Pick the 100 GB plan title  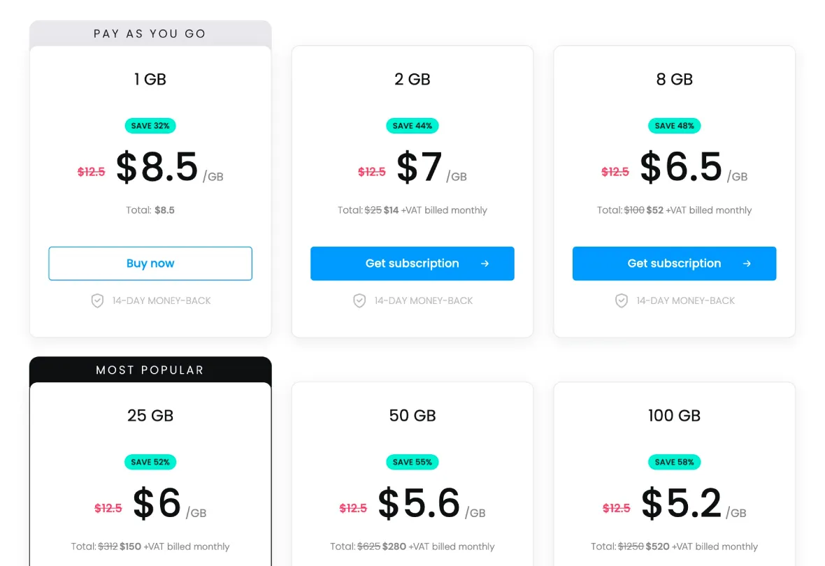click(x=674, y=416)
